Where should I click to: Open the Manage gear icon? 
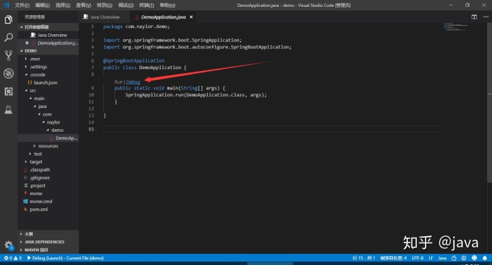pyautogui.click(x=8, y=245)
